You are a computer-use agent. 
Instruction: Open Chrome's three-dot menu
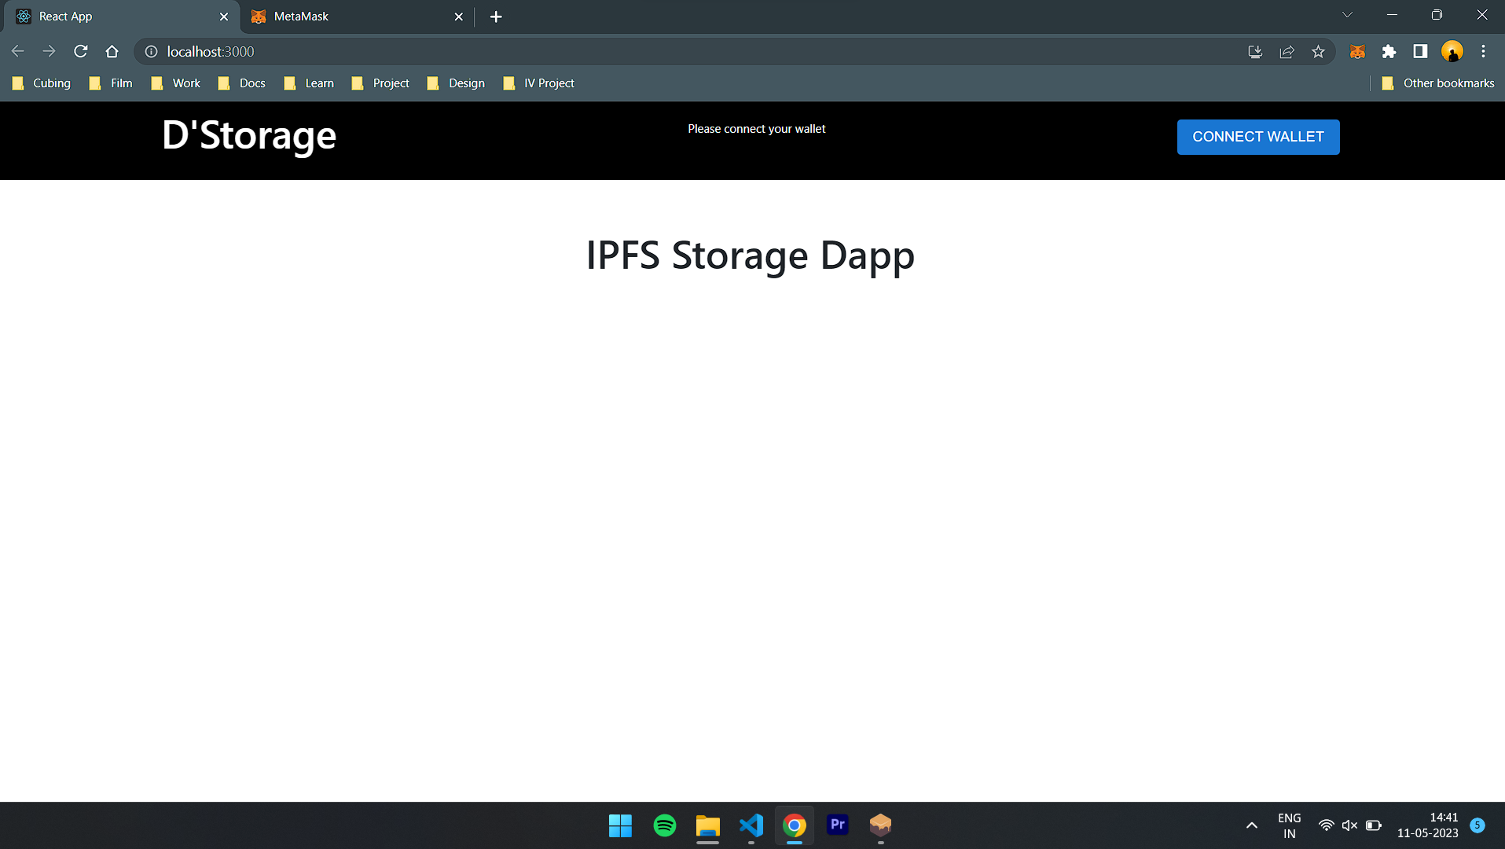1483,51
